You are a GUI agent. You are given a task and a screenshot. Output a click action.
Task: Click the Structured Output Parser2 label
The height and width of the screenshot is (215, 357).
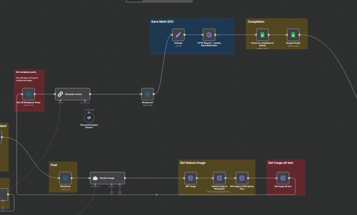[89, 126]
